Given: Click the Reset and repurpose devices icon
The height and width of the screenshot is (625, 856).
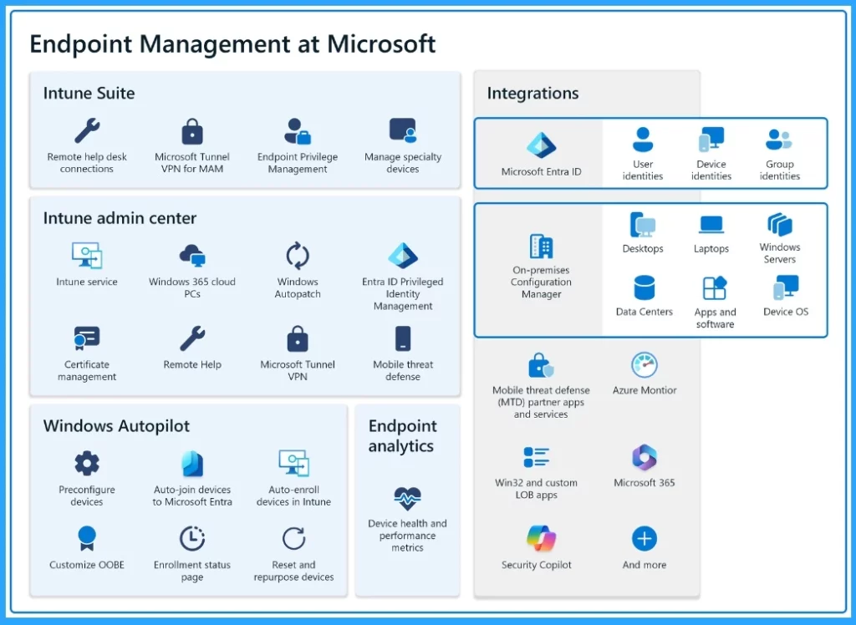Looking at the screenshot, I should coord(293,538).
